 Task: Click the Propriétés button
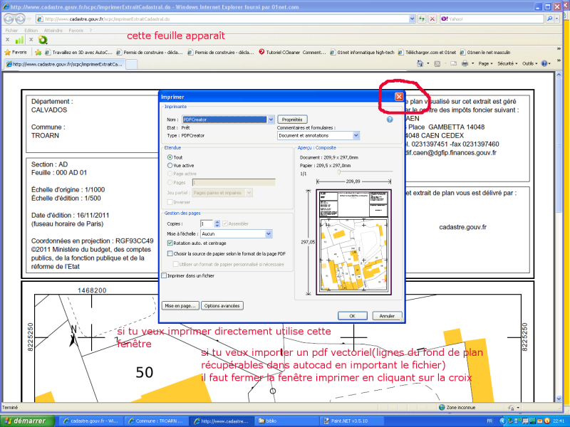pos(292,120)
